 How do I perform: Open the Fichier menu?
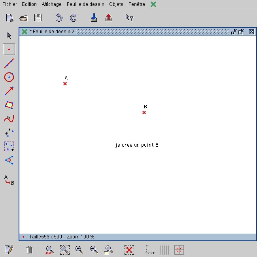coord(9,4)
